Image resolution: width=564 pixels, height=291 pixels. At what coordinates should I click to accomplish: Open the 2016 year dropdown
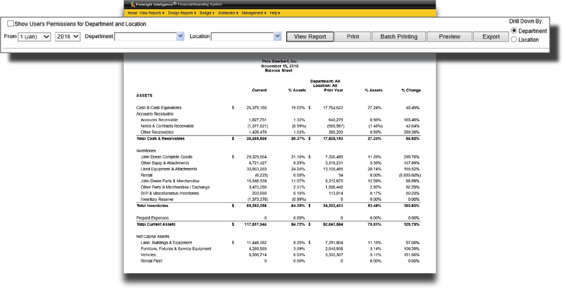[x=68, y=36]
